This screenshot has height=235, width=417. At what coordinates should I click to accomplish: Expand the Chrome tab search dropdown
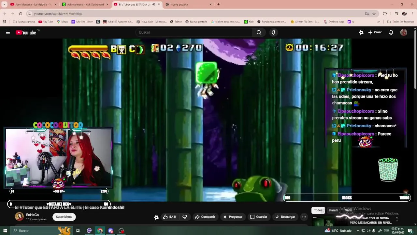click(4, 5)
